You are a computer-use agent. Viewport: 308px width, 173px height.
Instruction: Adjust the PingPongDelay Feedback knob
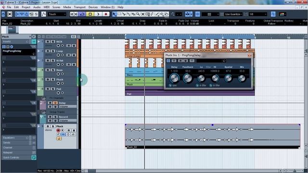(x=188, y=78)
